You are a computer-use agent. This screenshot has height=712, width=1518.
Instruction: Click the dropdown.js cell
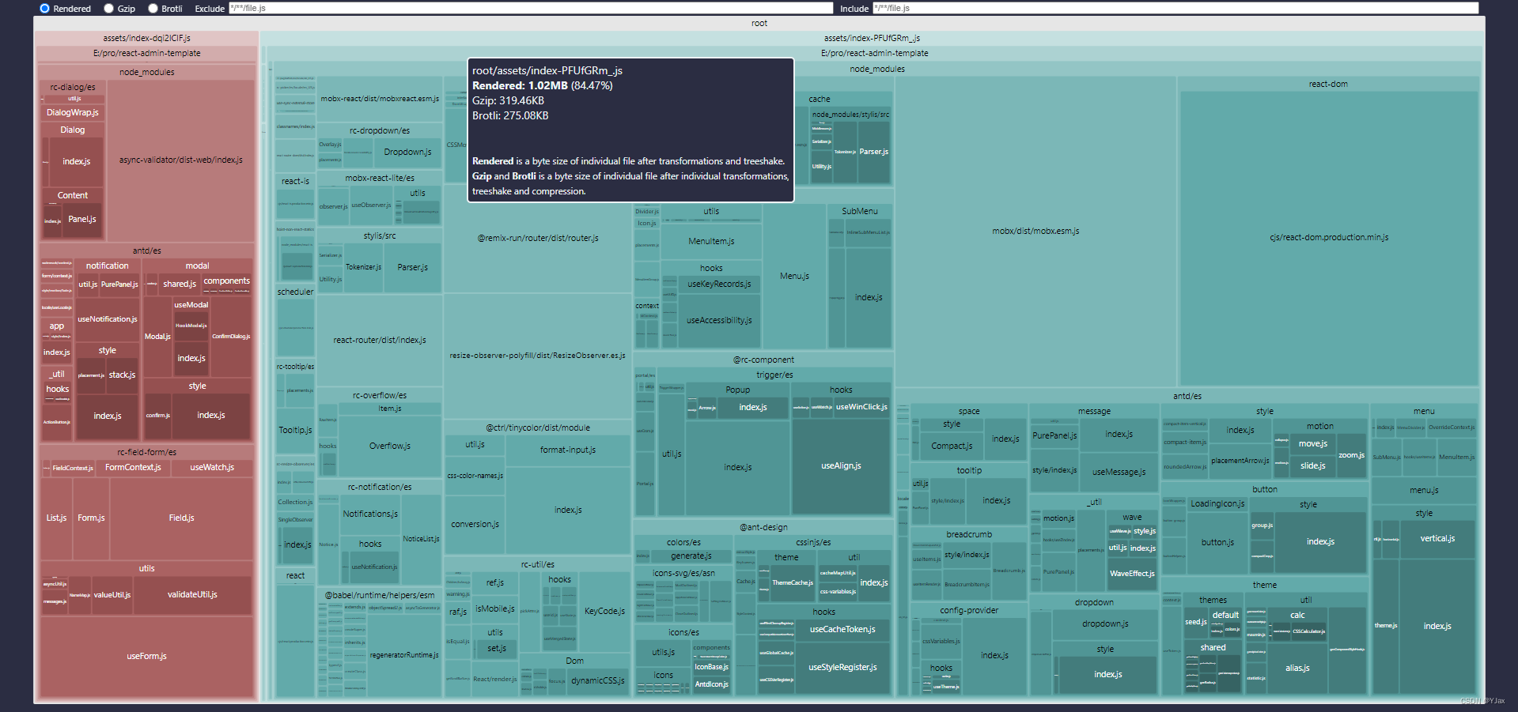(x=1105, y=624)
